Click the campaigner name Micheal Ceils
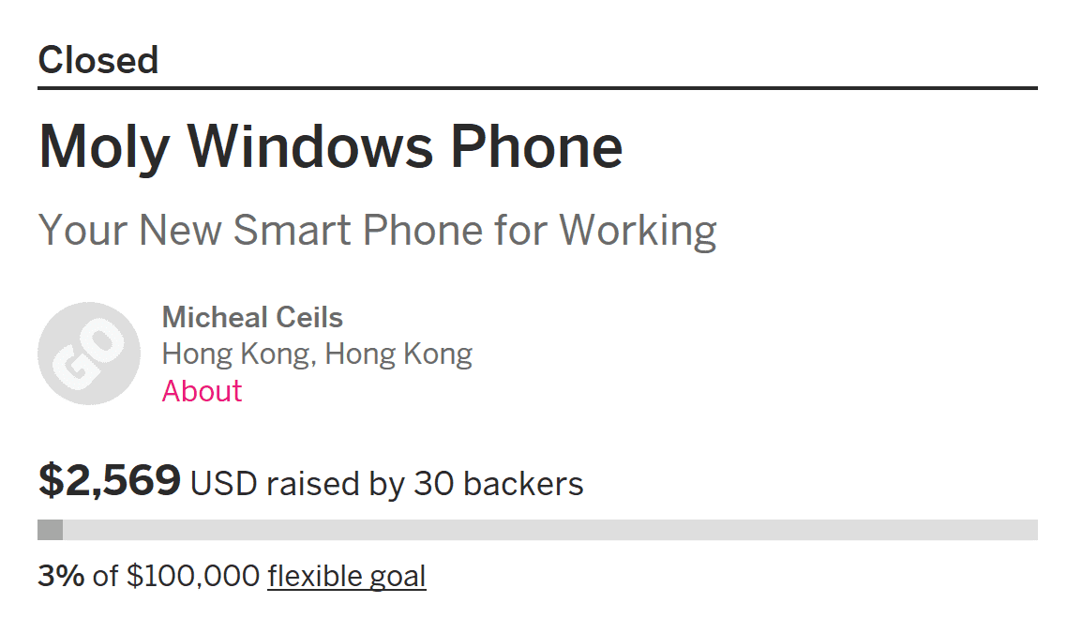Screen dimensions: 1067x618 click(252, 317)
